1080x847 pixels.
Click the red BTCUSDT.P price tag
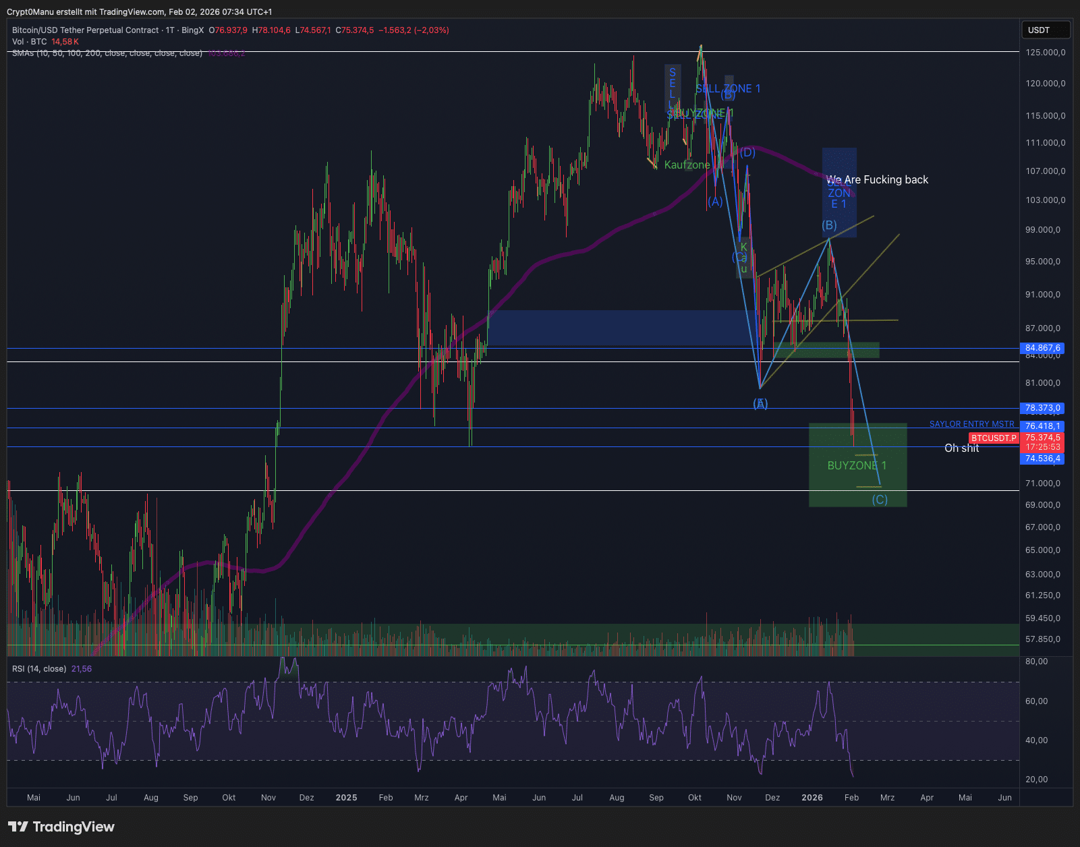[x=994, y=438]
